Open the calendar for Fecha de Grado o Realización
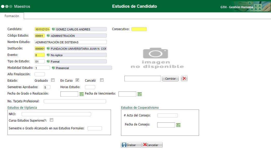 tap(81, 94)
